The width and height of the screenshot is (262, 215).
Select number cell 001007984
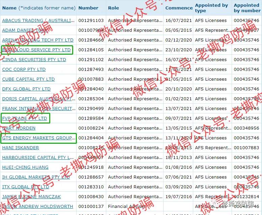tap(91, 30)
